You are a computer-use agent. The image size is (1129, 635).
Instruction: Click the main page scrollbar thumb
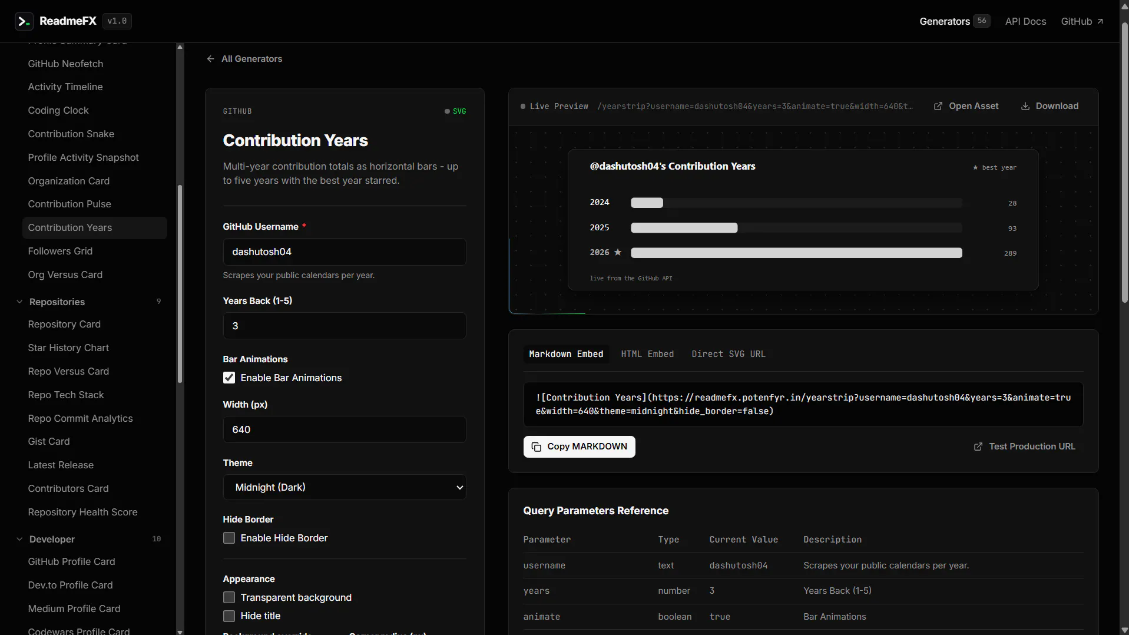tap(1124, 163)
